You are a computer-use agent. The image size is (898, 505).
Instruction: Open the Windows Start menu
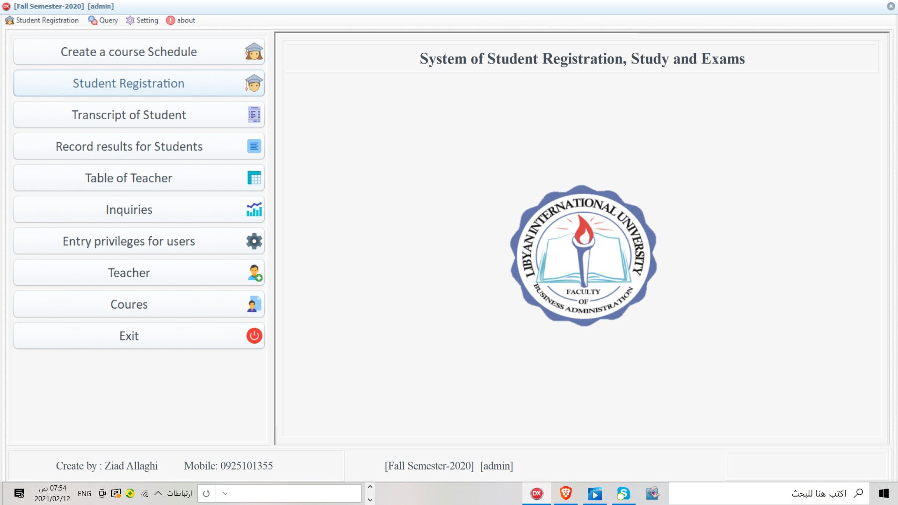click(884, 493)
